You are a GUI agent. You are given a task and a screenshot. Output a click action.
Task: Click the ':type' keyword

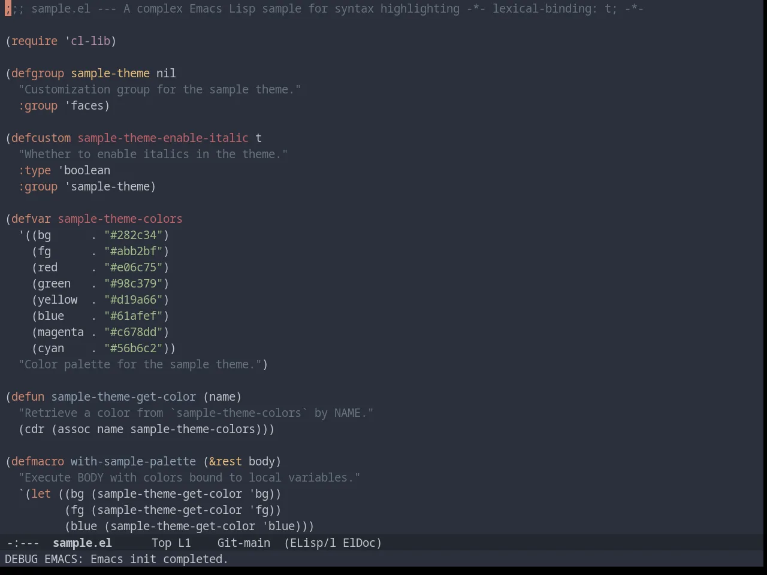[34, 170]
